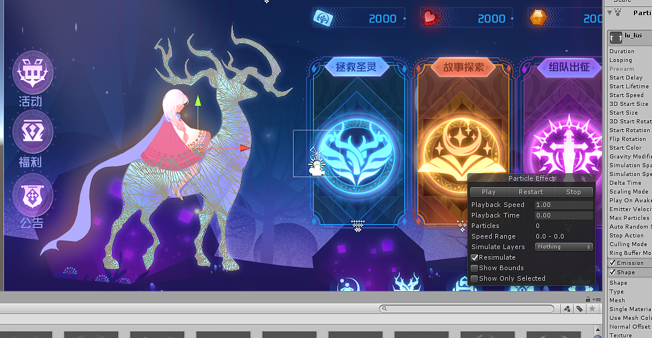Screen dimensions: 652x338
Task: Toggle the Emission module checkbox
Action: tap(612, 263)
